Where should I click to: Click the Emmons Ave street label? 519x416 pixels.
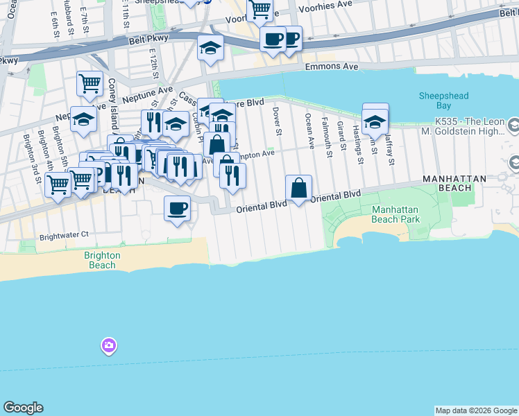coord(332,67)
